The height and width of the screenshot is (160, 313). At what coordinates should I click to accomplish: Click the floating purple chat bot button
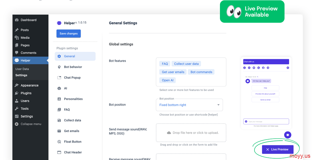[x=288, y=135]
